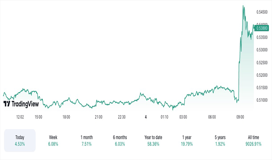The width and height of the screenshot is (272, 160).
Task: Click the 0.53880 current price label
Action: tap(262, 28)
